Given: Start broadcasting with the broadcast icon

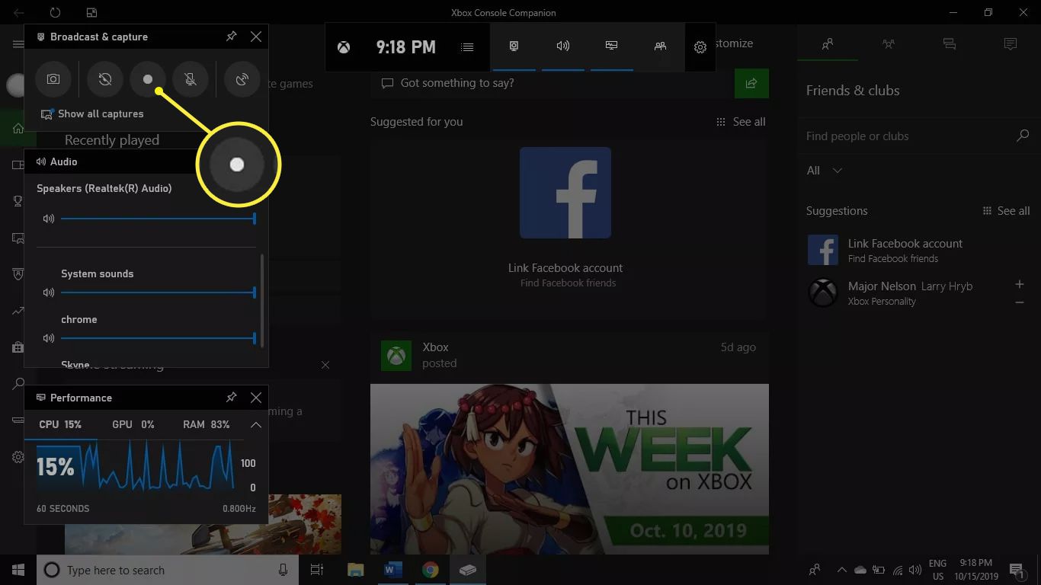Looking at the screenshot, I should pyautogui.click(x=242, y=79).
